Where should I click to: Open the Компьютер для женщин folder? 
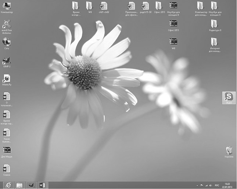click(200, 6)
